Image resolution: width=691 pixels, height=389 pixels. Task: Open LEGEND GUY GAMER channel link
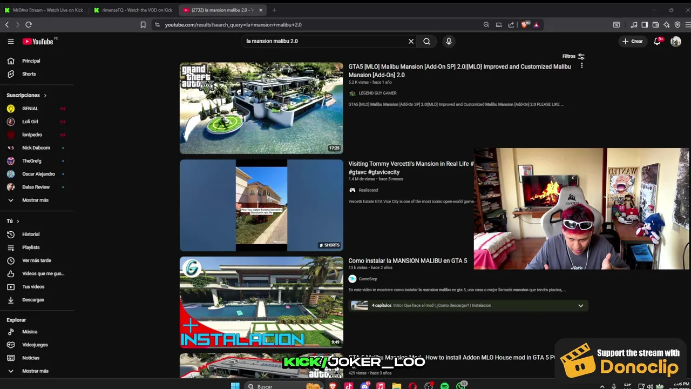[x=377, y=93]
